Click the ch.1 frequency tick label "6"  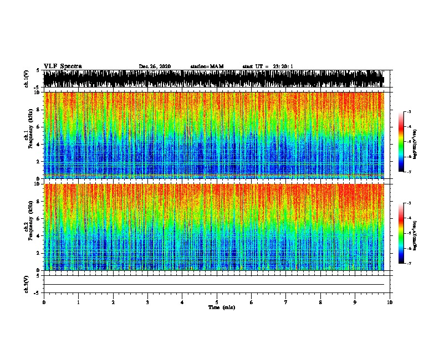click(x=38, y=127)
